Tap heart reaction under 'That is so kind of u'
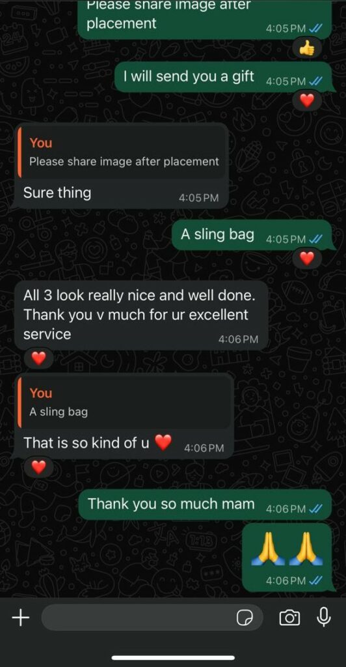 [38, 468]
